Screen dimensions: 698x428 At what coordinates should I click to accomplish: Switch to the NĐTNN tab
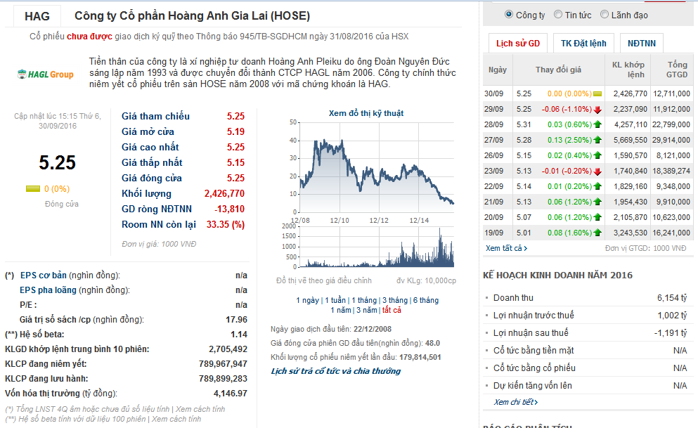(642, 43)
